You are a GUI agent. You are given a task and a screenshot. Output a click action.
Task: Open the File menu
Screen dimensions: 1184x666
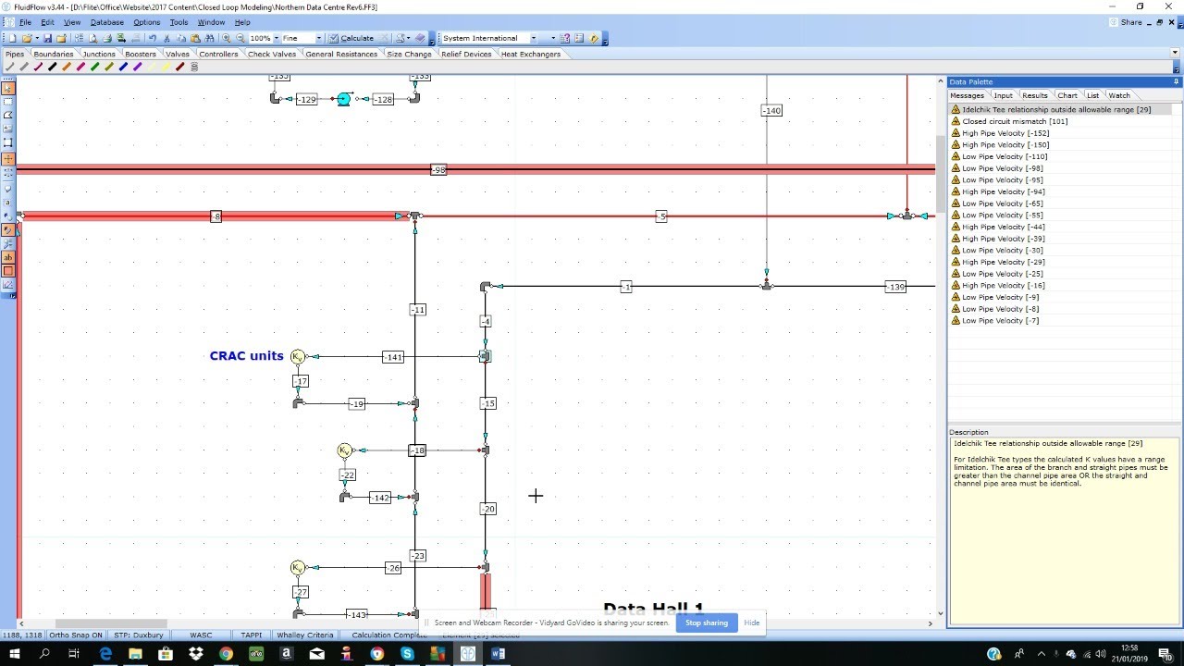(x=25, y=22)
